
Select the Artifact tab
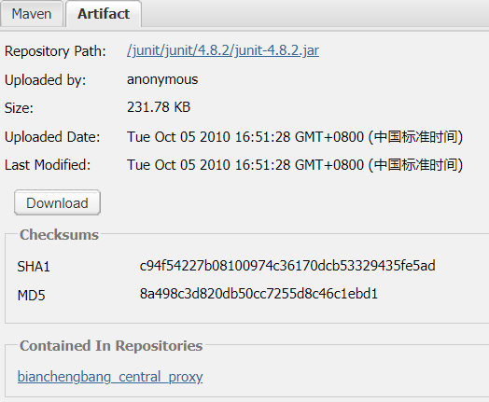click(x=104, y=14)
